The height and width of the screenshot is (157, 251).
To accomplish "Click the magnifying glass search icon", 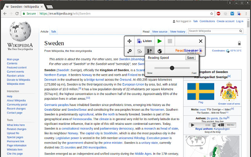I will (240, 31).
